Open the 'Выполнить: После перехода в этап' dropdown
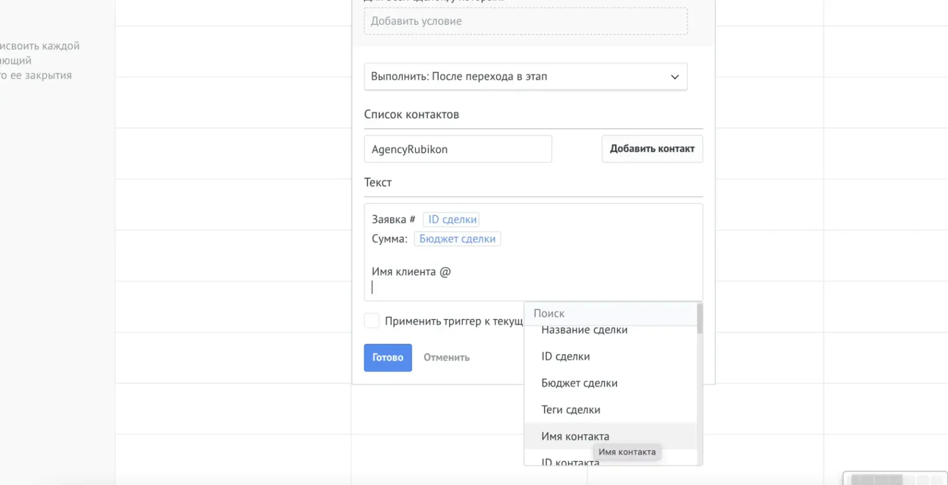This screenshot has width=948, height=485. (526, 76)
